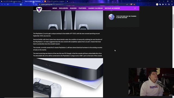
Task: Open a new tab with plus button
Action: click(67, 1)
